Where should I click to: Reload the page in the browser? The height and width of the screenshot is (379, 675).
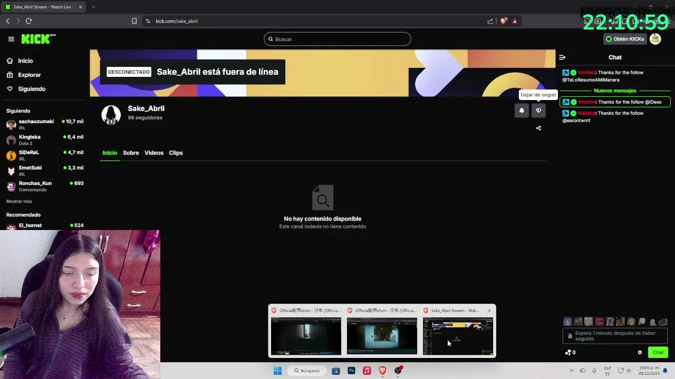coord(28,21)
